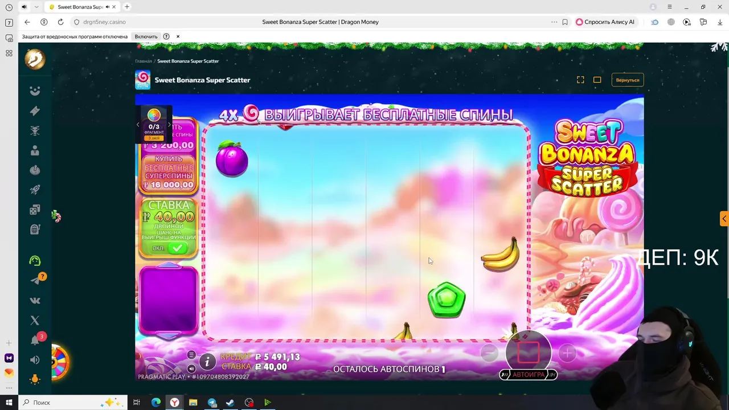729x410 pixels.
Task: Select the Sweet Bonanza browser tab
Action: (x=83, y=7)
